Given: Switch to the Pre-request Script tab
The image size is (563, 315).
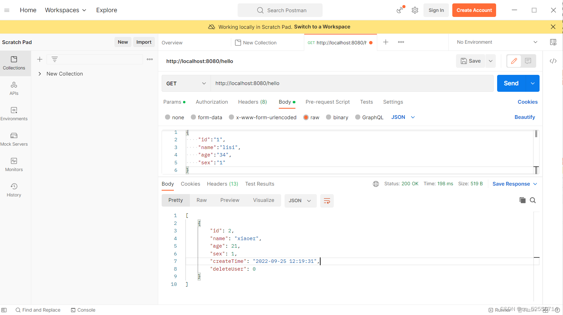Looking at the screenshot, I should click(x=327, y=102).
